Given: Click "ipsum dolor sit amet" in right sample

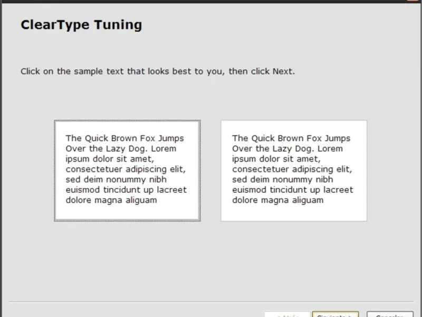Looking at the screenshot, I should 276,159.
